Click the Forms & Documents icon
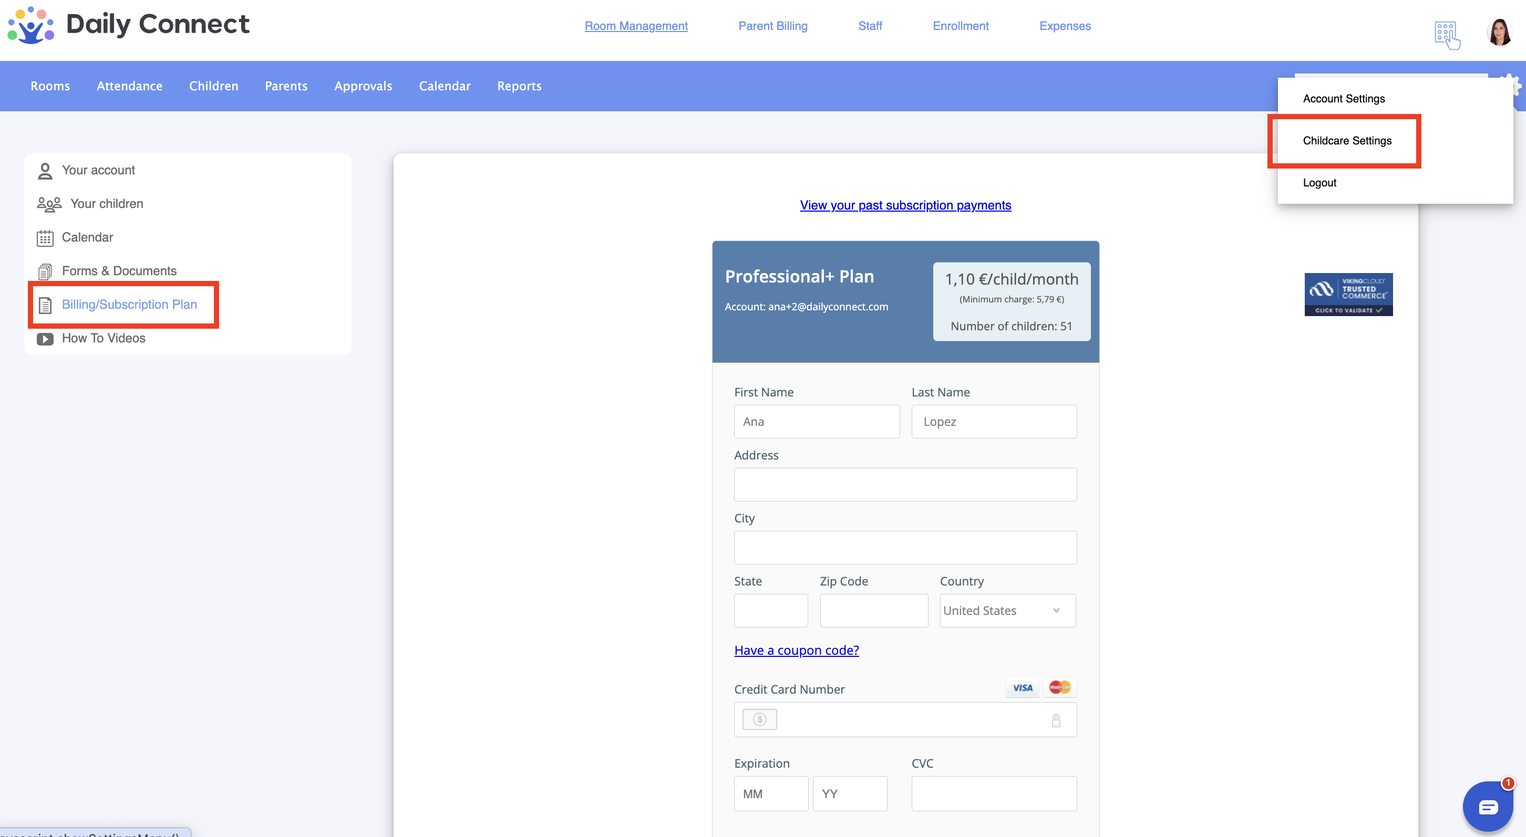This screenshot has width=1526, height=837. click(45, 271)
